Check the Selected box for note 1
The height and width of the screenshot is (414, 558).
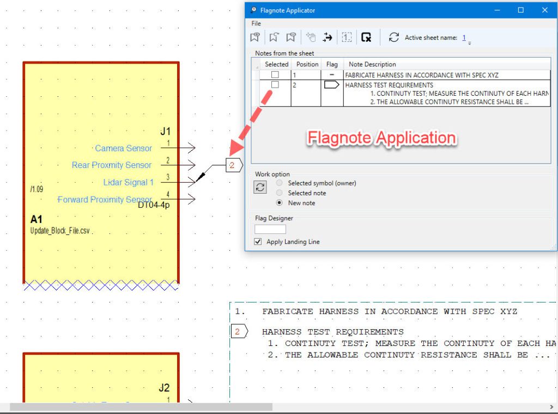tap(275, 75)
